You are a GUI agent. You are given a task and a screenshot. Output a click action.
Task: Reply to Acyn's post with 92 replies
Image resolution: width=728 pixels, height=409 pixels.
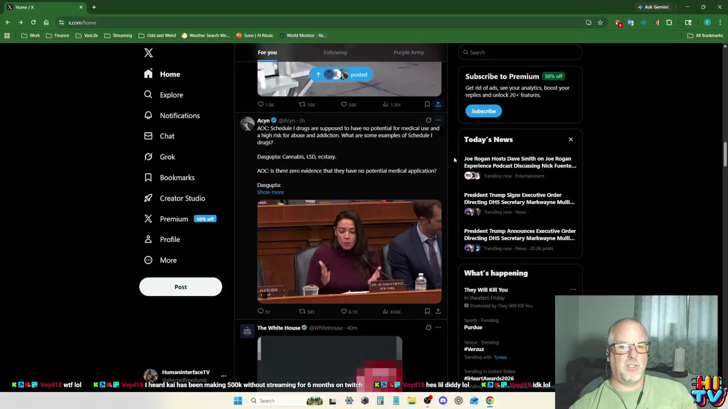264,311
